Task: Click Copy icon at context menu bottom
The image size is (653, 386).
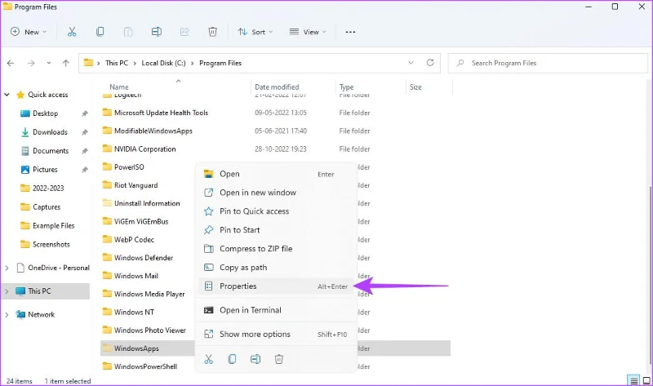Action: [232, 359]
